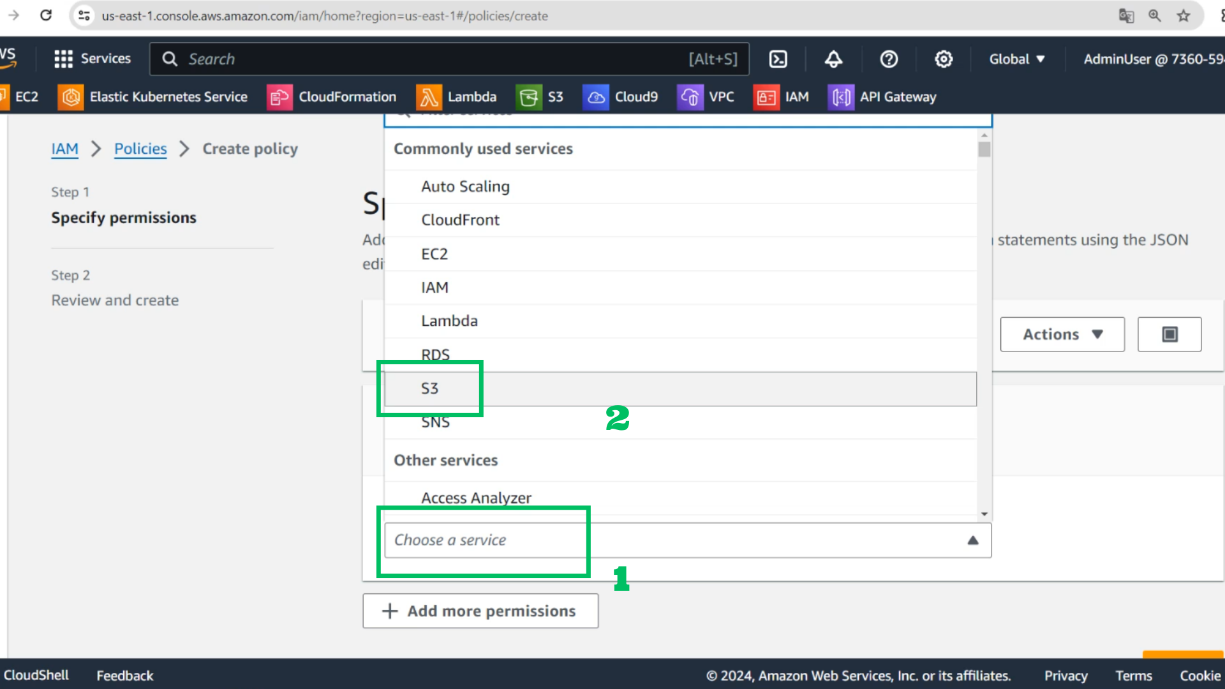Open the notifications bell icon
Viewport: 1225px width, 689px height.
coord(833,59)
